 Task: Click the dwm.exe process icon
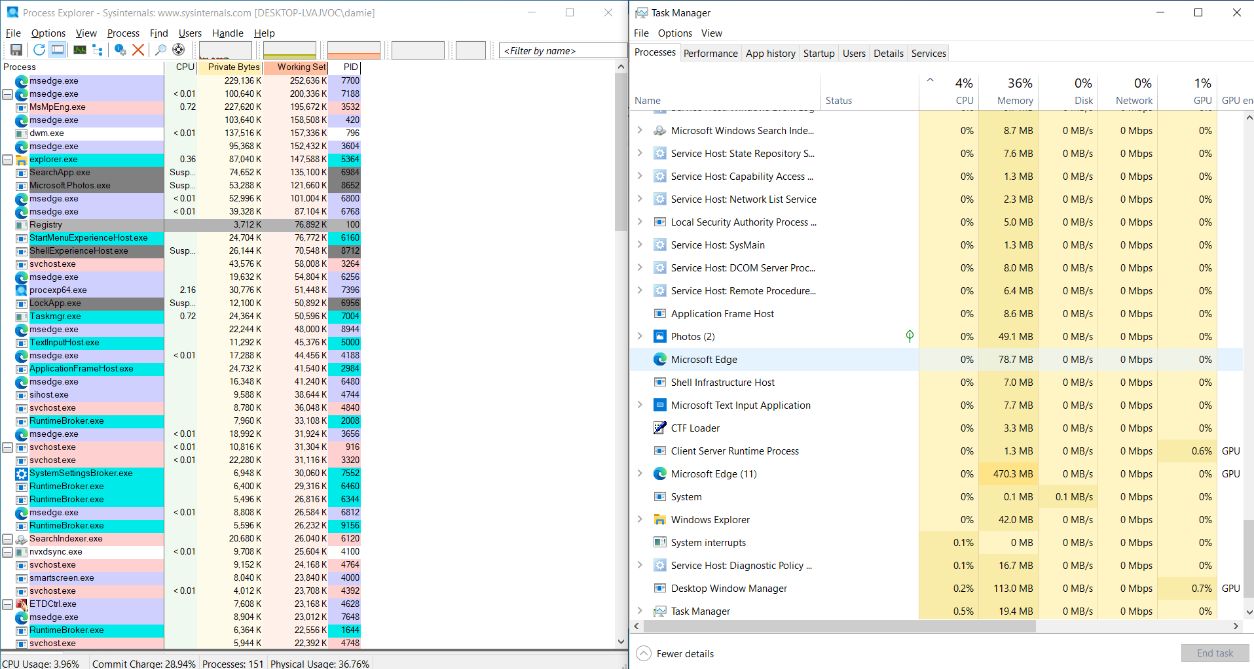22,133
